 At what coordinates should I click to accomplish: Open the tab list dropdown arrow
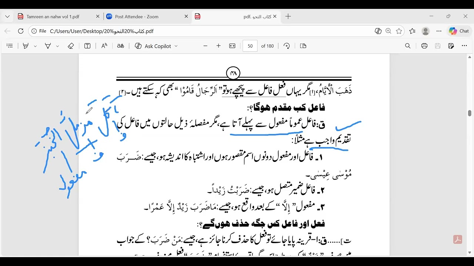pos(7,16)
